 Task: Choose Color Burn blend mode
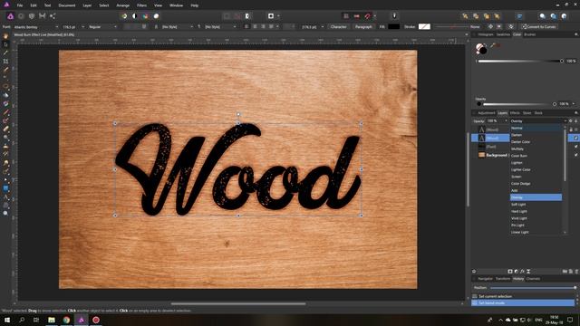tap(519, 156)
